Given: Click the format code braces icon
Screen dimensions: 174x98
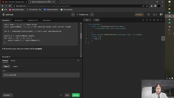Looking at the screenshot, I should point(147,20).
